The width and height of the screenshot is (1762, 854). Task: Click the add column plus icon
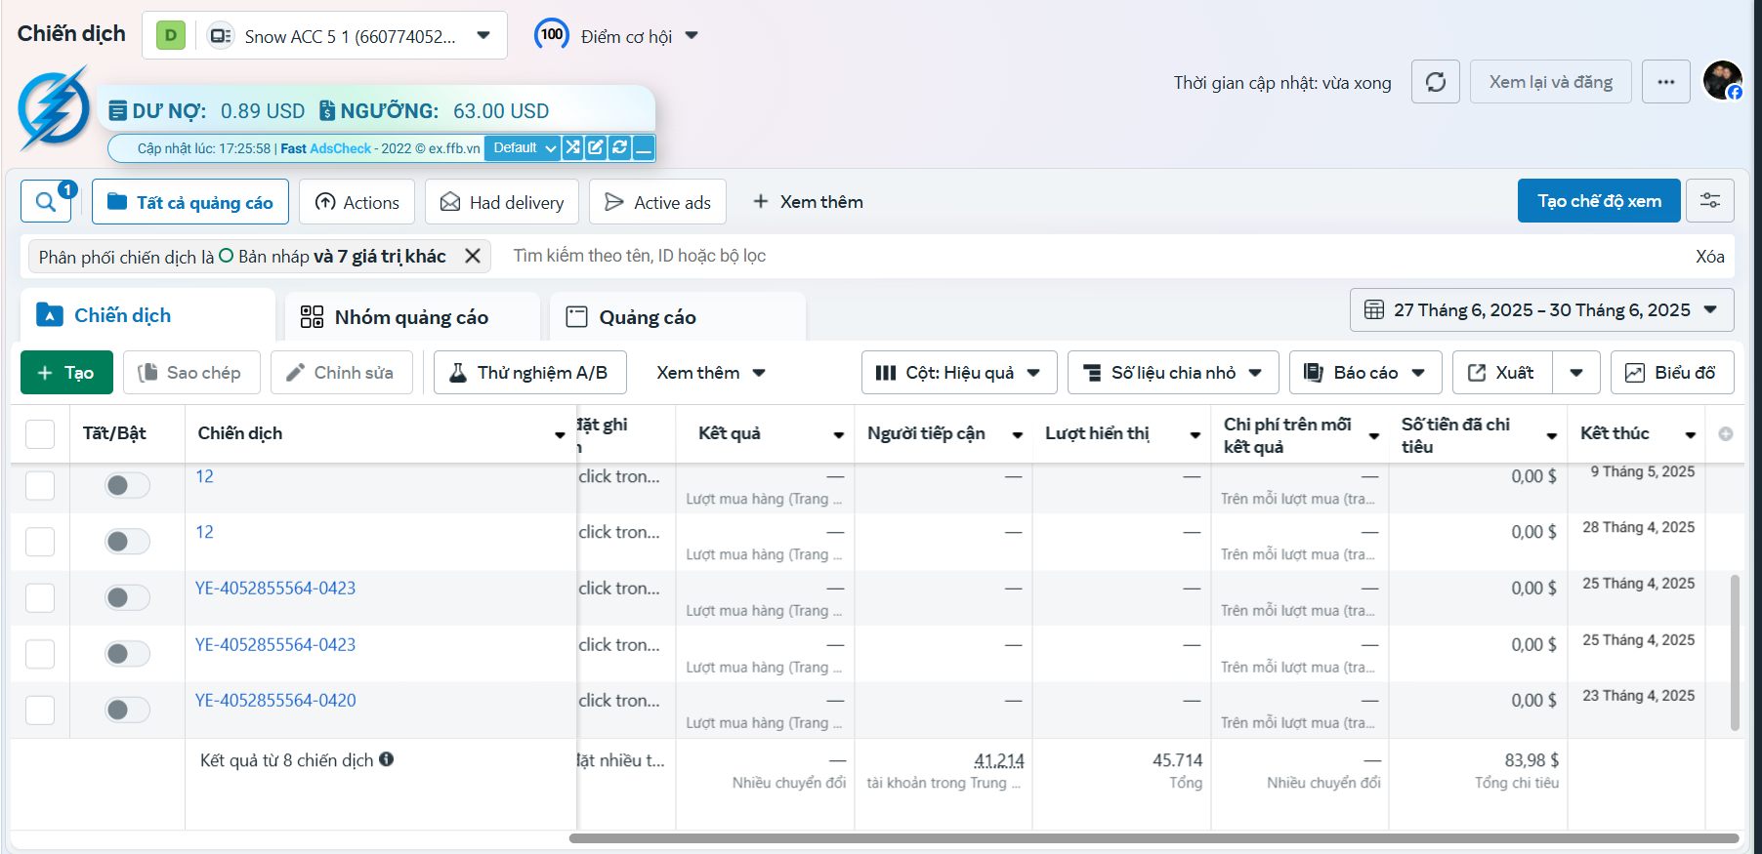click(x=1726, y=433)
